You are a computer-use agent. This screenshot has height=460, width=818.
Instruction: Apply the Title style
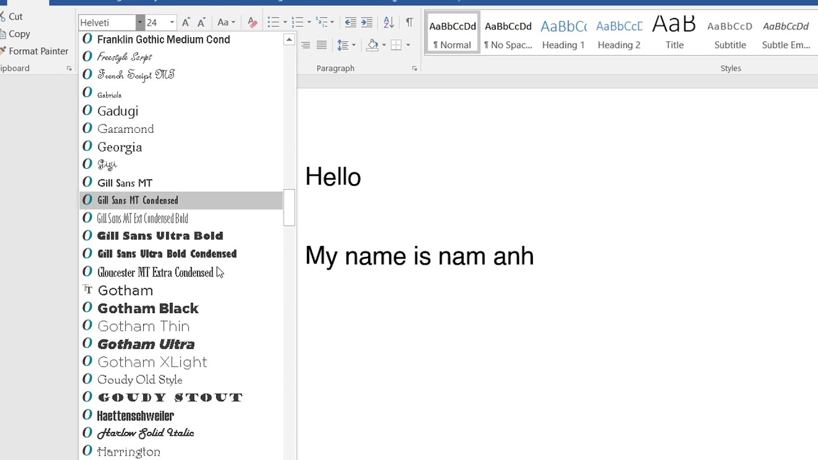[x=674, y=33]
